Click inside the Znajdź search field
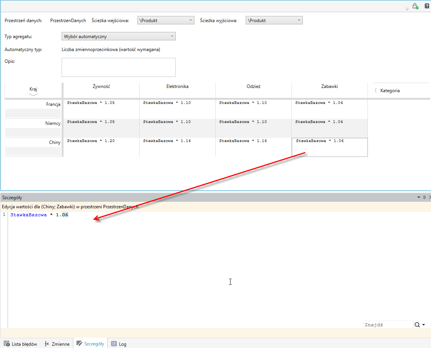 (x=388, y=325)
